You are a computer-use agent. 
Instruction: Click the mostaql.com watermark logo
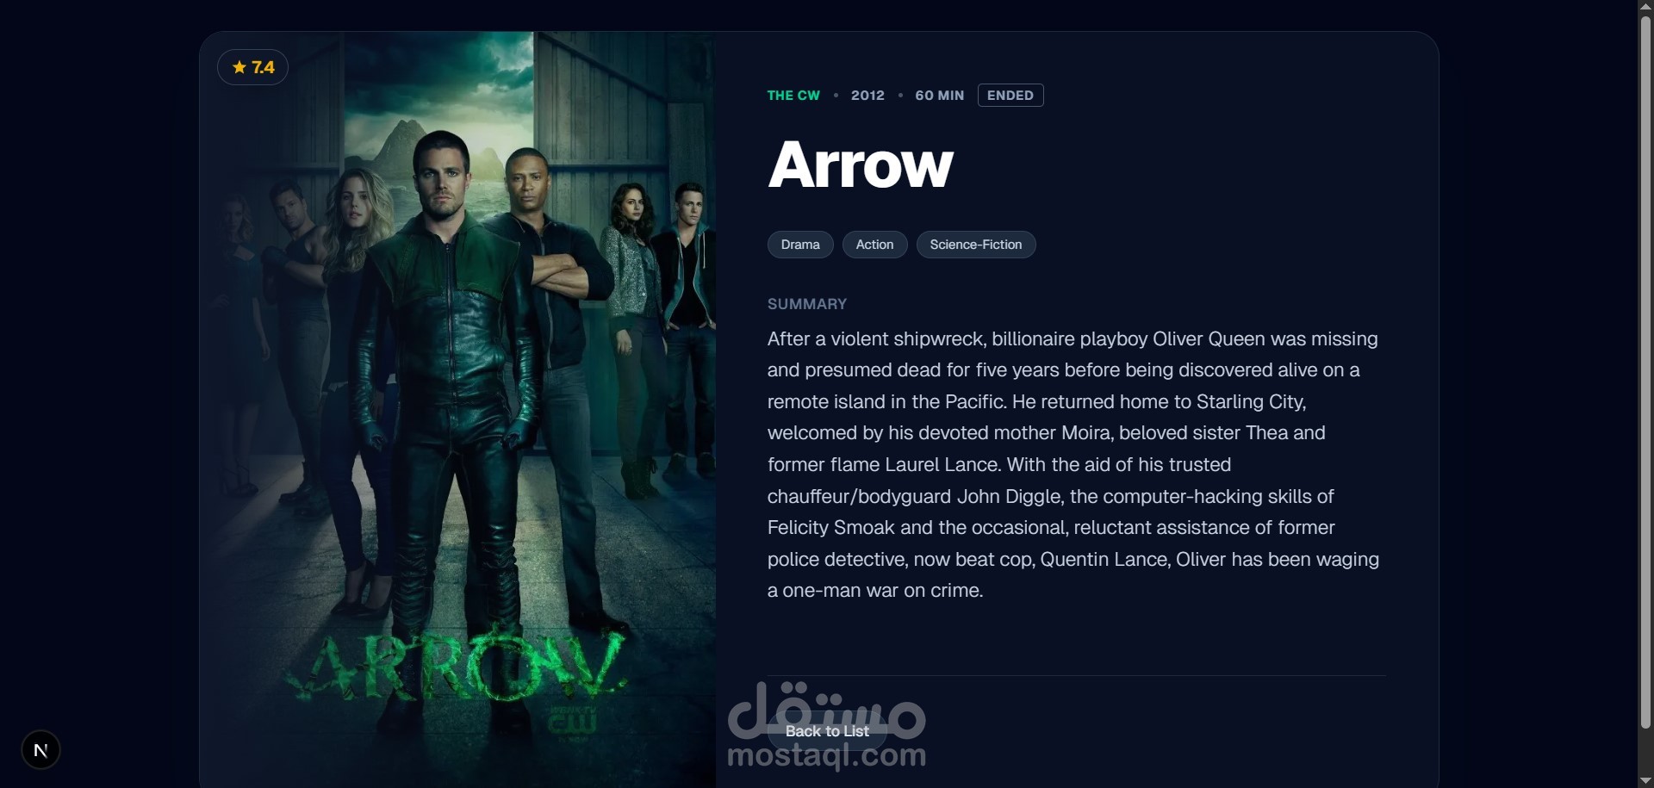click(827, 725)
